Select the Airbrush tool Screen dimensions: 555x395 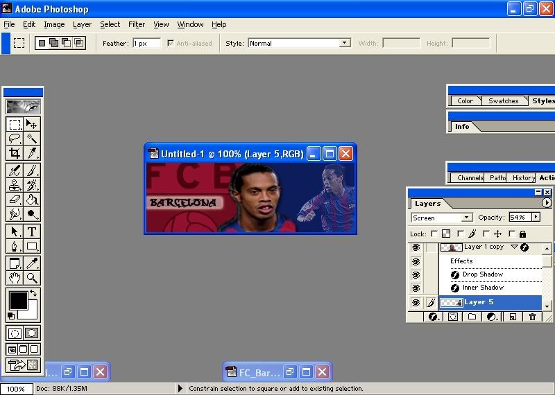[x=15, y=170]
